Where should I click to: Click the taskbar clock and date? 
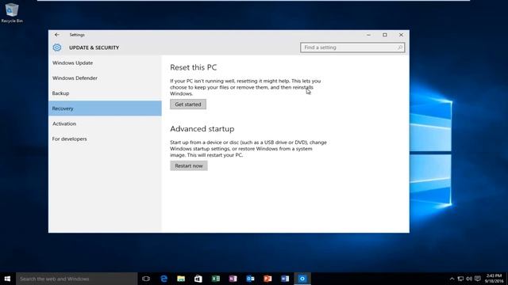(x=494, y=279)
